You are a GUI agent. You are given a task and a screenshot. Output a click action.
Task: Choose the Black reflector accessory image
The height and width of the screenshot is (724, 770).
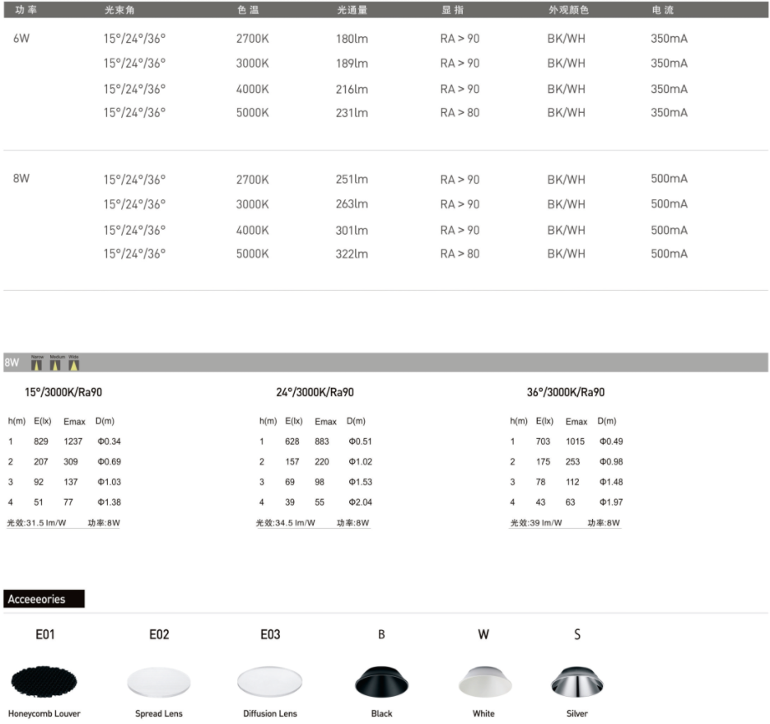[x=381, y=682]
